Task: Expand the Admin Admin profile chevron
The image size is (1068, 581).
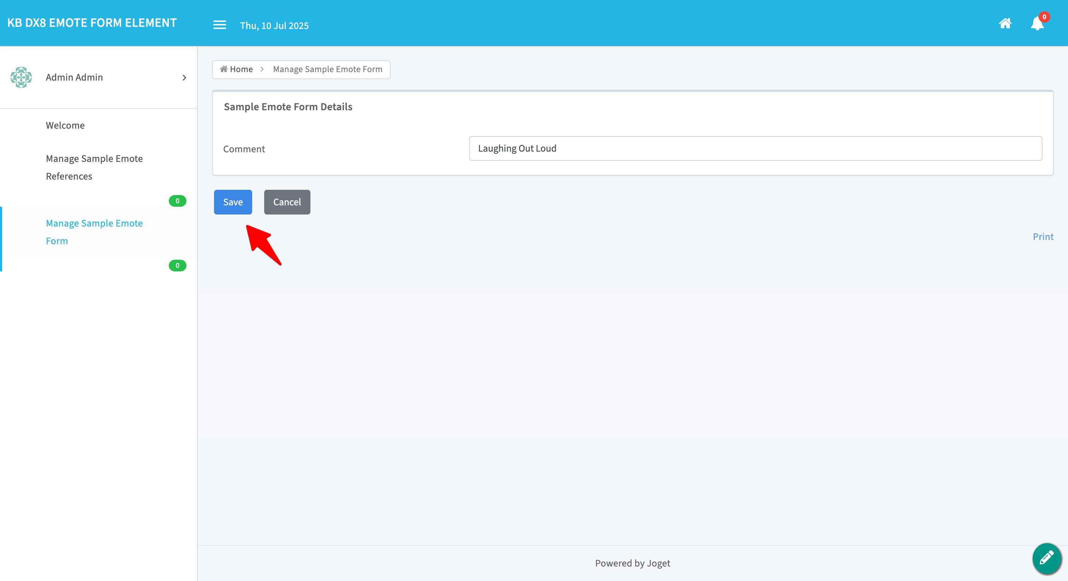Action: 184,78
